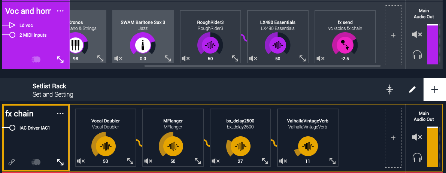The image size is (446, 173).
Task: Open the MFlanger plugin icon
Action: 173,146
